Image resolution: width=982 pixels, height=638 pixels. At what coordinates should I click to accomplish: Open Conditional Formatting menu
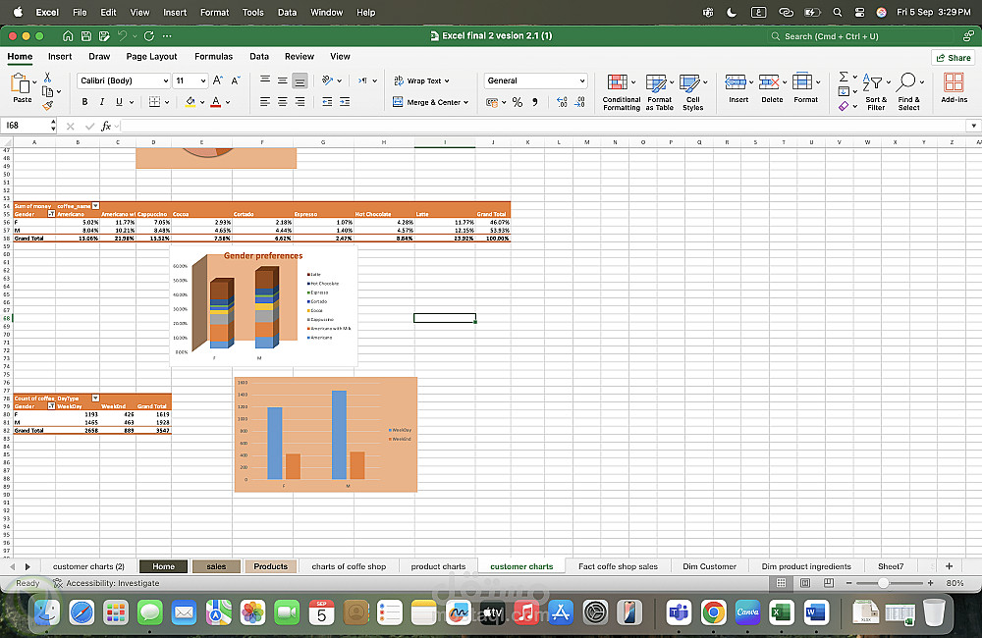pyautogui.click(x=622, y=92)
